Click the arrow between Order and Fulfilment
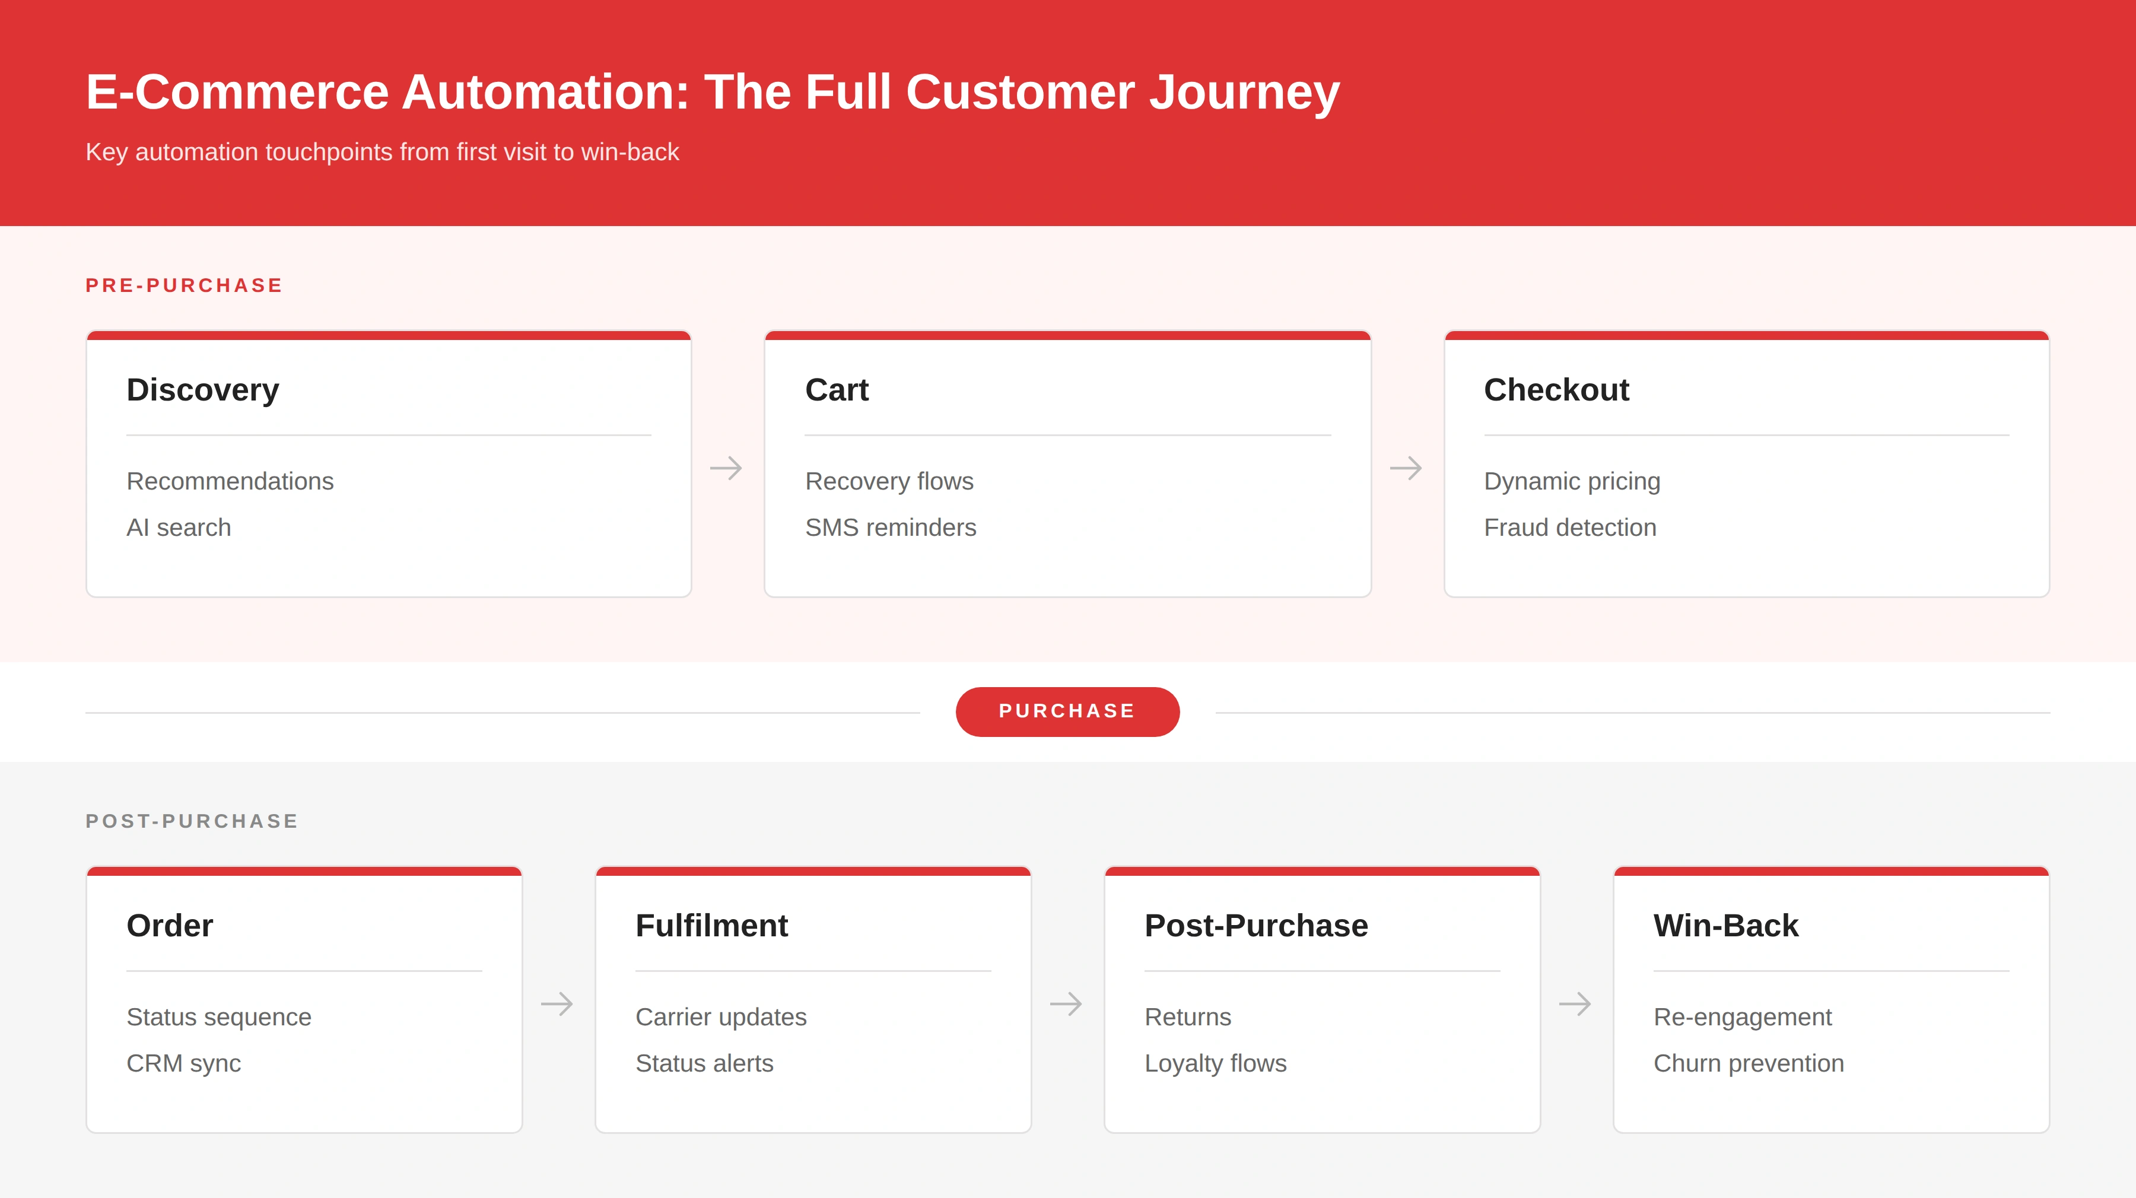 (557, 1004)
